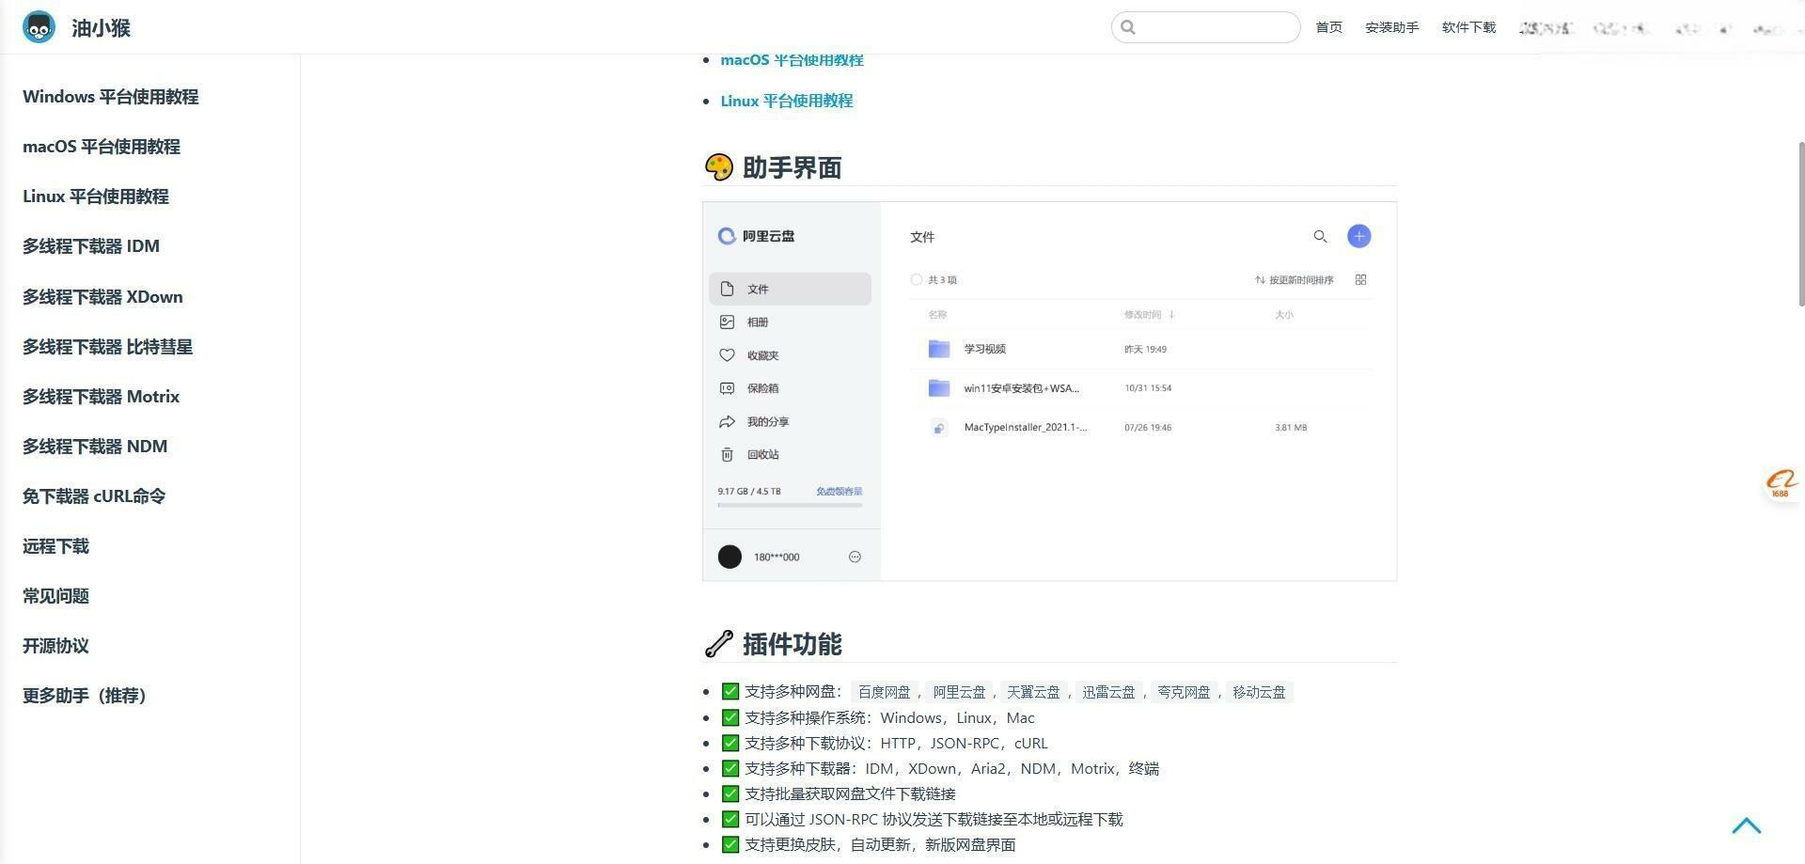1805x864 pixels.
Task: Click the 文件 document icon in 阿里云盘 sidebar
Action: (727, 289)
